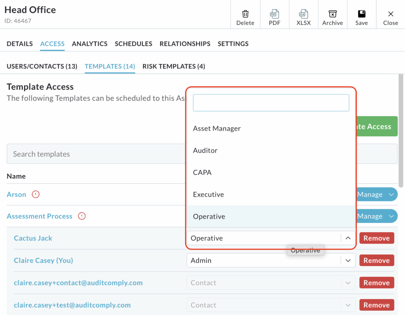This screenshot has width=405, height=315.
Task: Click the alert icon next to Assessment Process
Action: (x=82, y=216)
